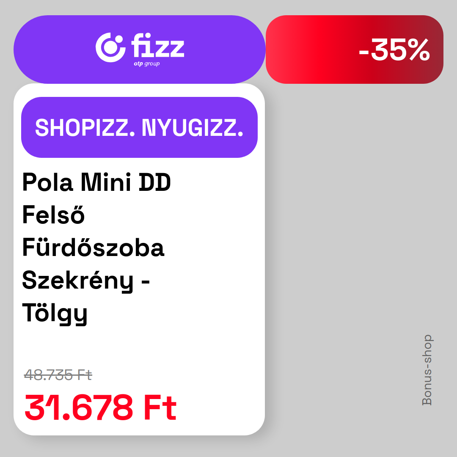The width and height of the screenshot is (457, 457).
Task: Select the -35% discount badge
Action: tap(355, 50)
